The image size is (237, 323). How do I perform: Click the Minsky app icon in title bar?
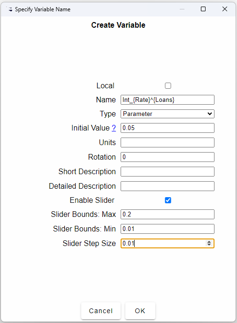[10, 9]
